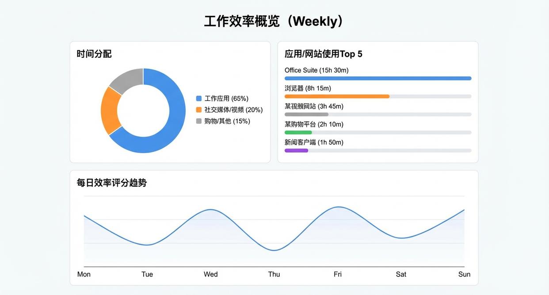
Task: Toggle the 工作应用 (65%) legend entry
Action: (x=223, y=98)
